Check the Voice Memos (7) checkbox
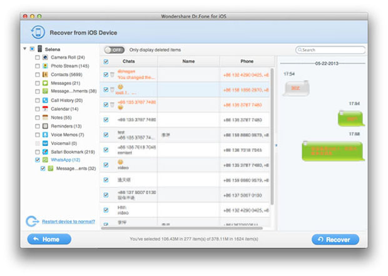 [x=38, y=135]
